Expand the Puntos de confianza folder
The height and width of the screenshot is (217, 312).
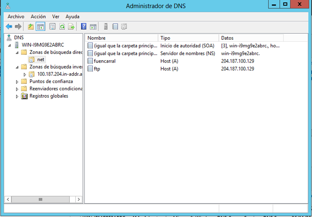tap(17, 82)
